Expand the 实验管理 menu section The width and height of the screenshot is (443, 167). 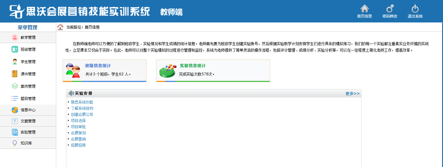click(28, 132)
